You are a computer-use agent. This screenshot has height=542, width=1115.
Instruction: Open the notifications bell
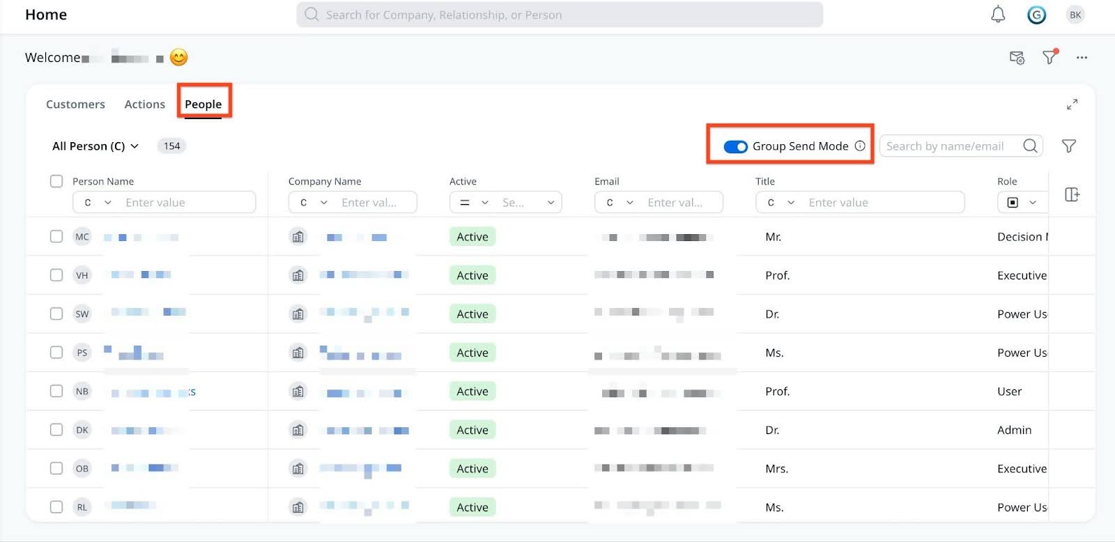point(998,15)
